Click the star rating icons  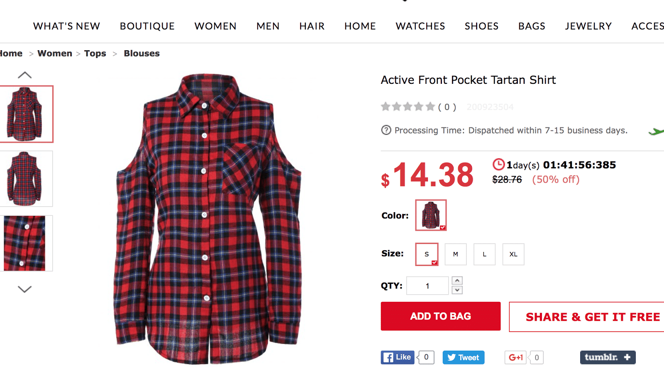tap(408, 107)
